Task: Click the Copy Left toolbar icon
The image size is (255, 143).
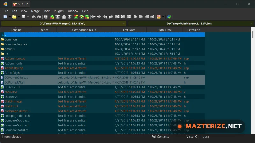Action: pyautogui.click(x=99, y=17)
